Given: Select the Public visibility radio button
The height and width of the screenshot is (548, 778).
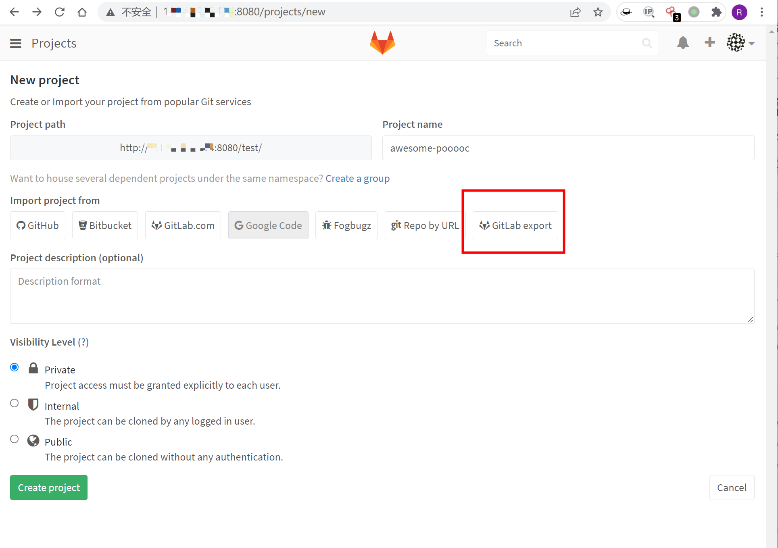Looking at the screenshot, I should tap(15, 439).
